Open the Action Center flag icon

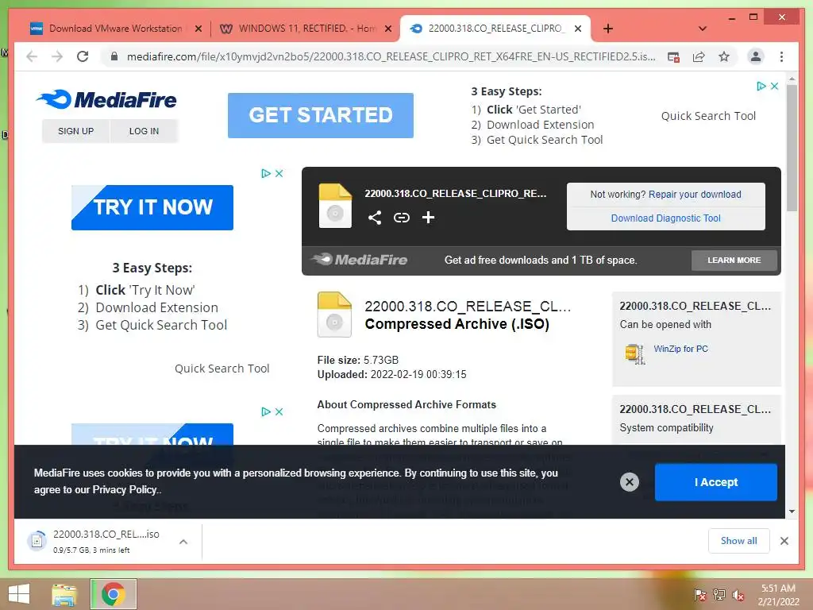pos(700,595)
